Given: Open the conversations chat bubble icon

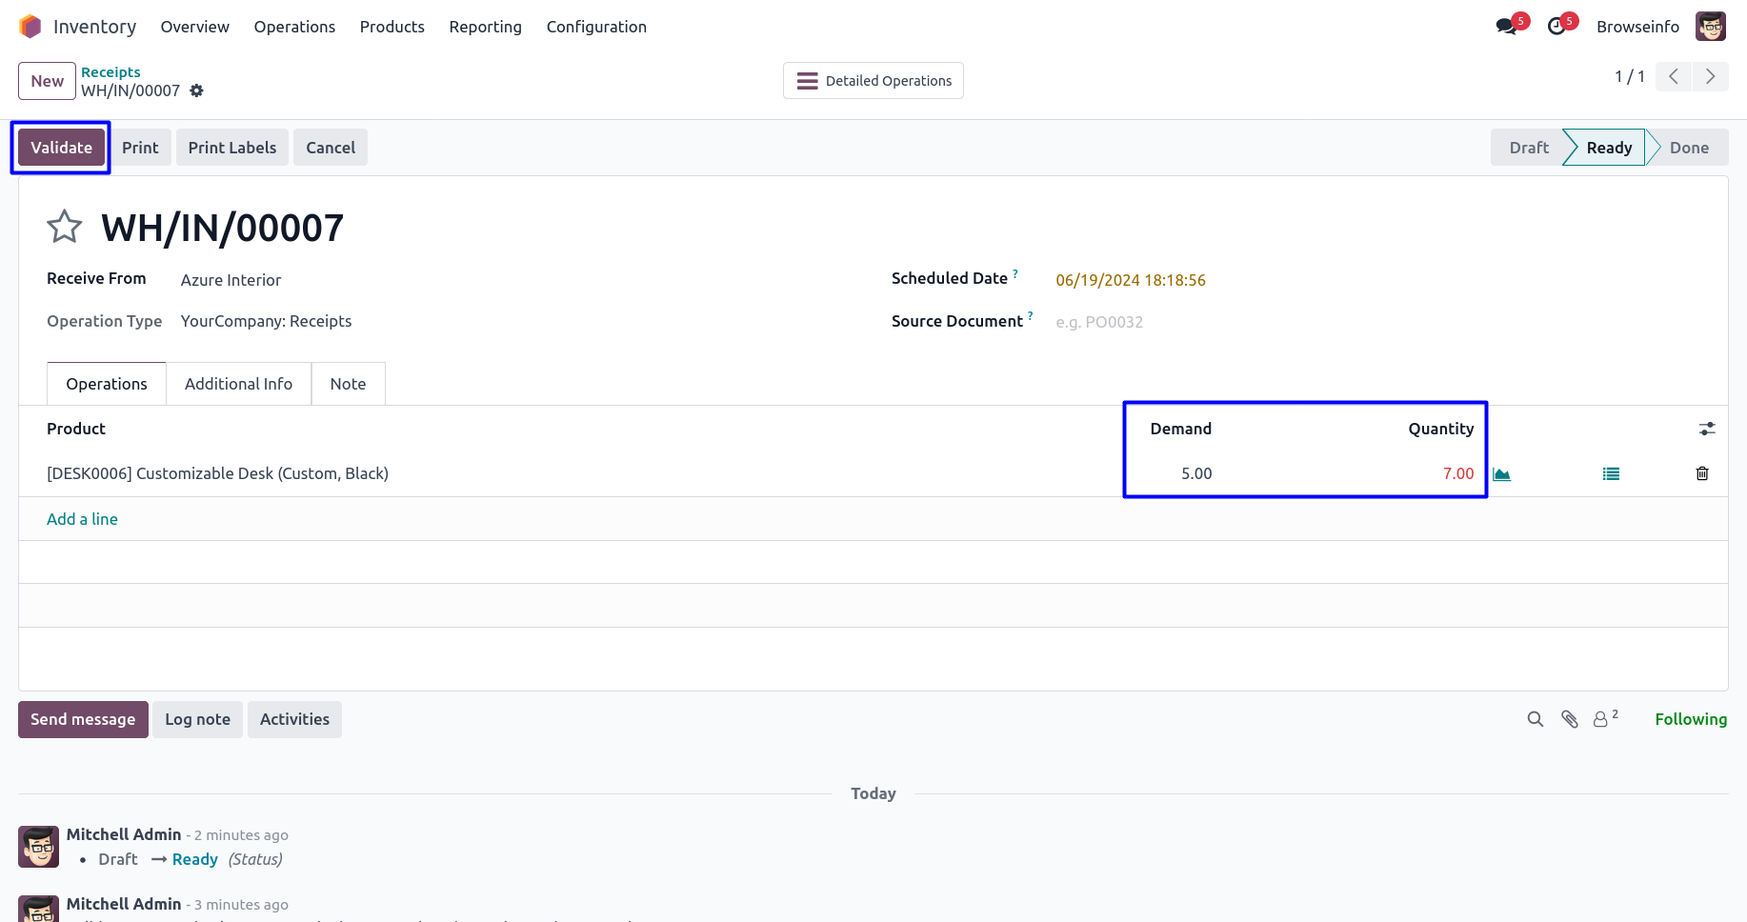Looking at the screenshot, I should (1507, 27).
